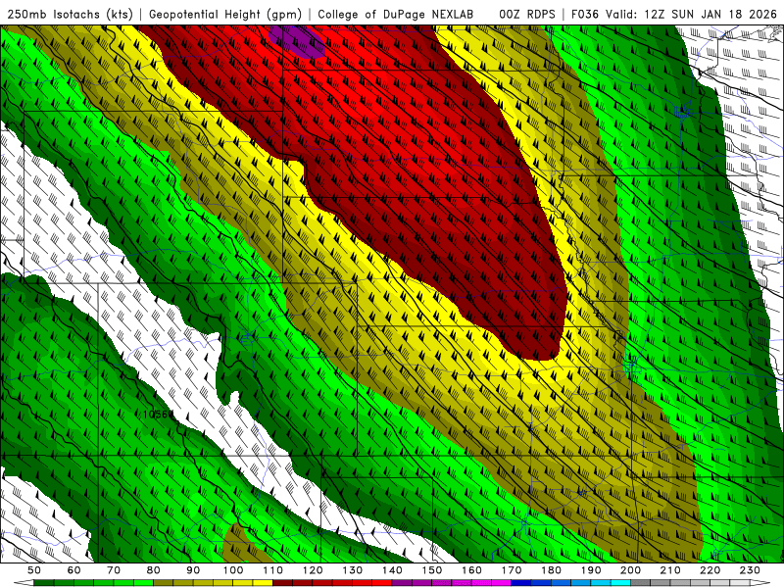Click the 140 knot scale label
Screen dimensions: 784x588
pyautogui.click(x=392, y=570)
